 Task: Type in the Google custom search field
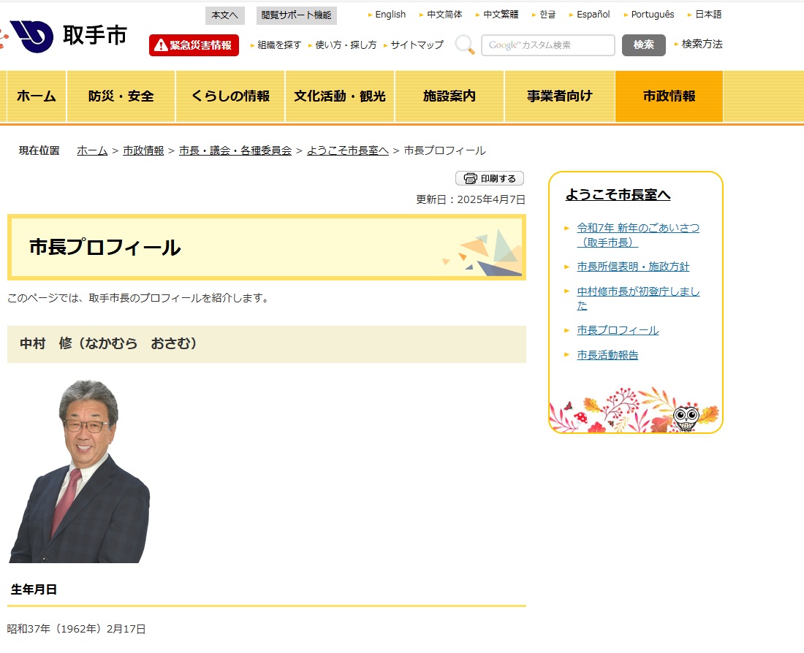(547, 45)
